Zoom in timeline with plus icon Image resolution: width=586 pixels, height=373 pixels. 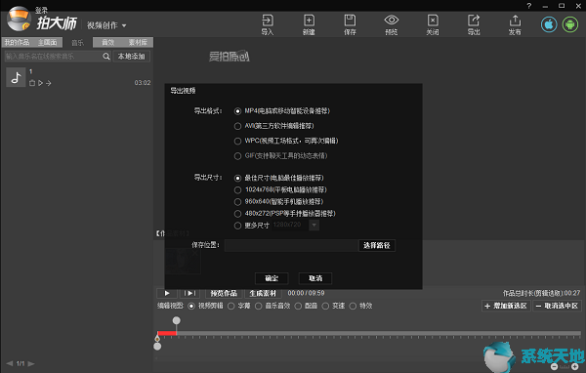point(574,366)
